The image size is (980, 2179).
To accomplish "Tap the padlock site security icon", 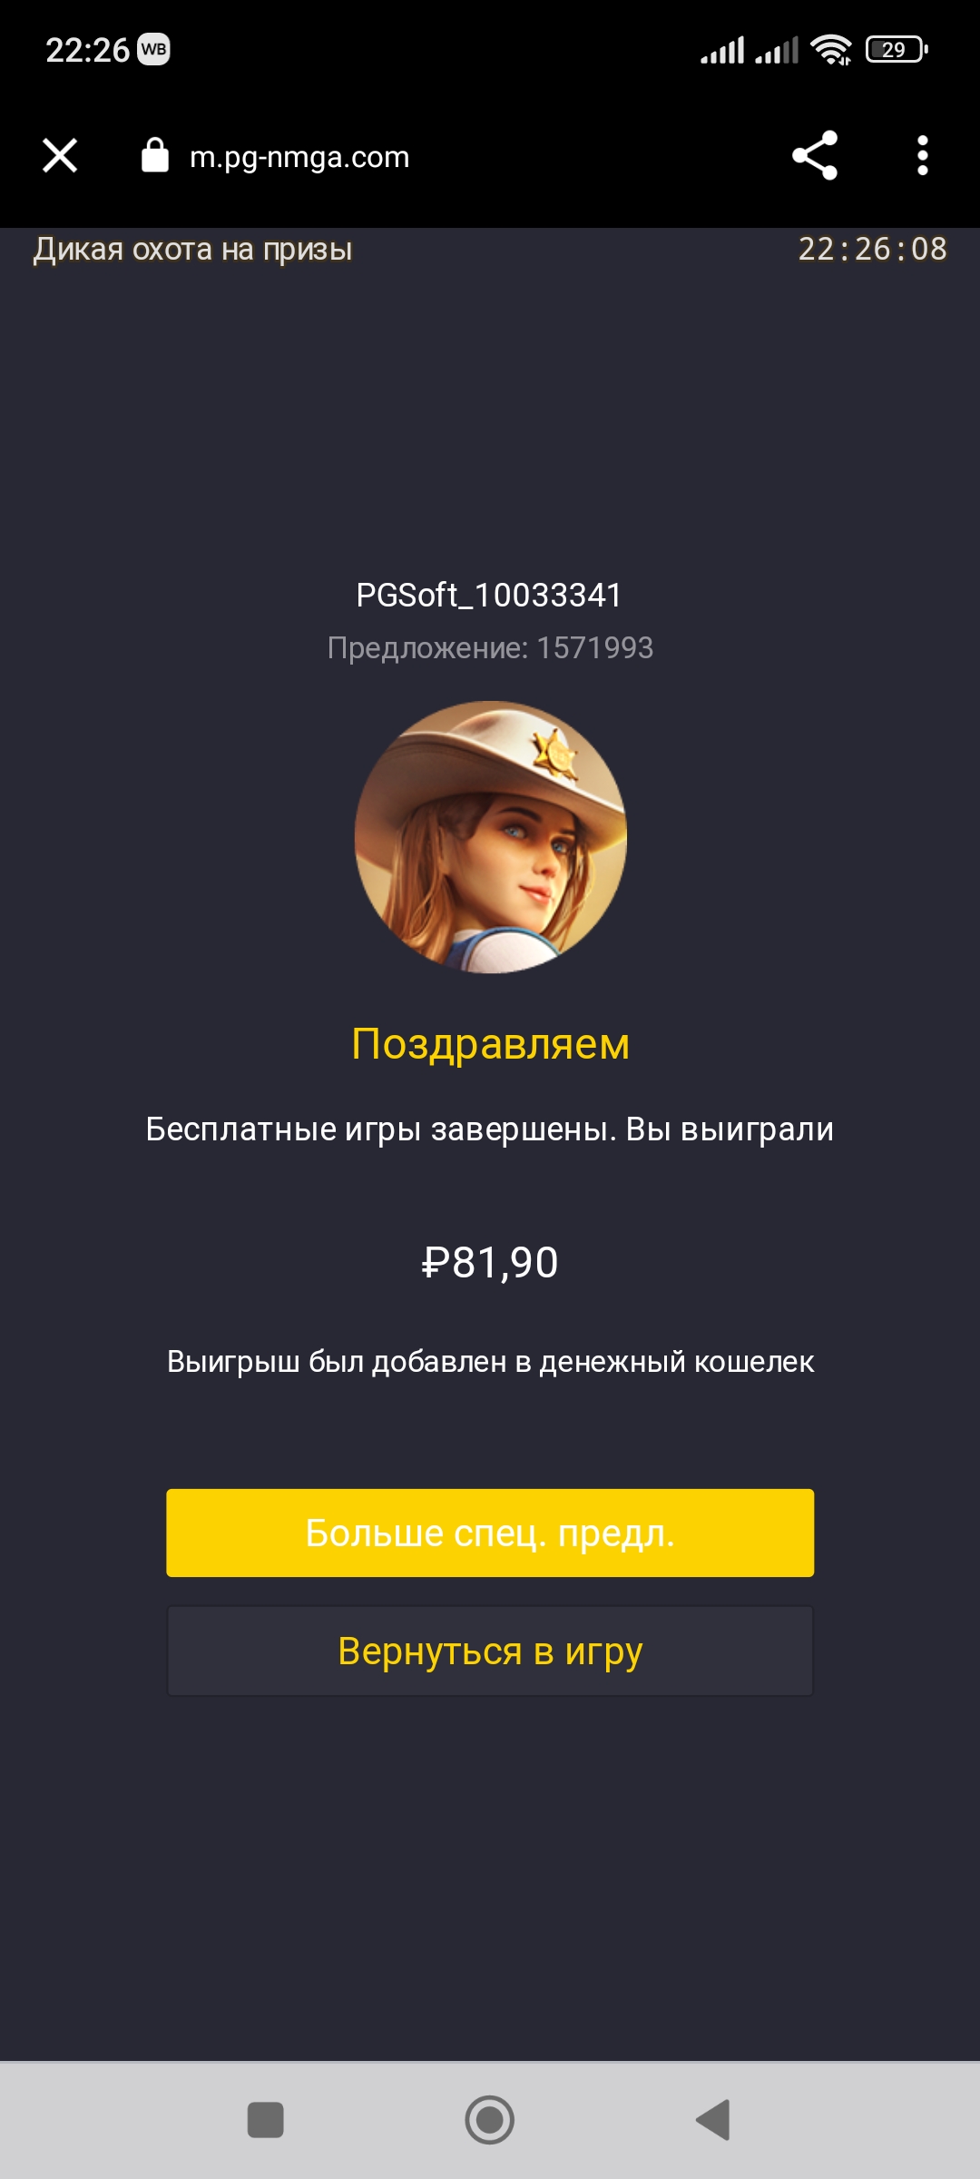I will click(155, 155).
